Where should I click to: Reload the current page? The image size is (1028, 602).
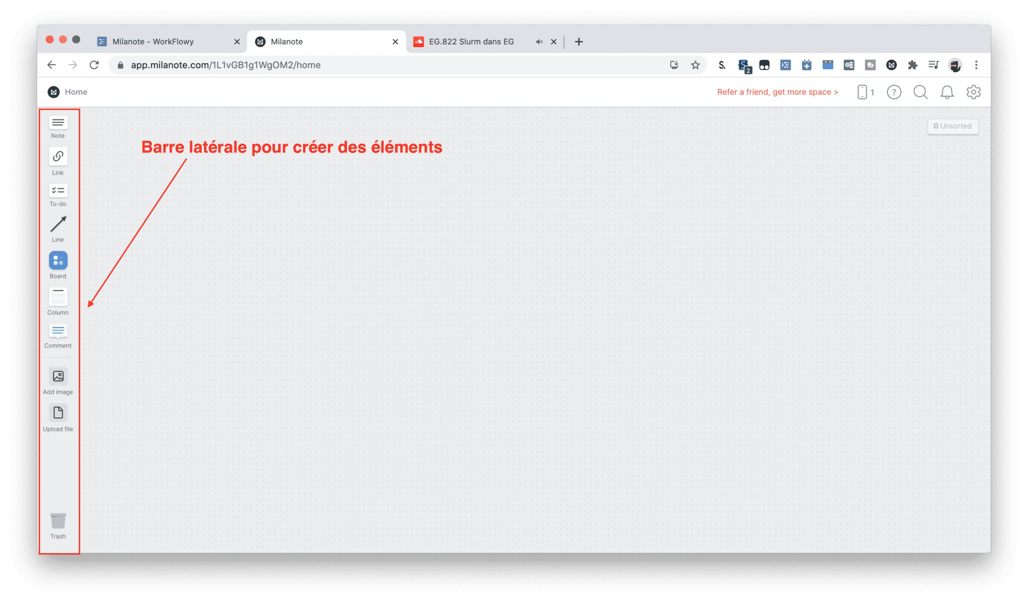coord(94,65)
